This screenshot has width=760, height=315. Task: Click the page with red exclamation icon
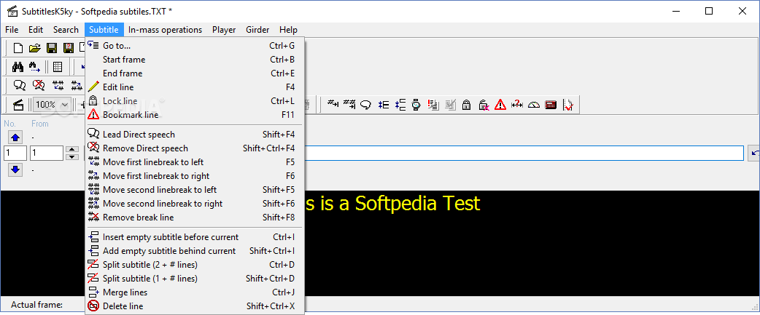click(433, 104)
